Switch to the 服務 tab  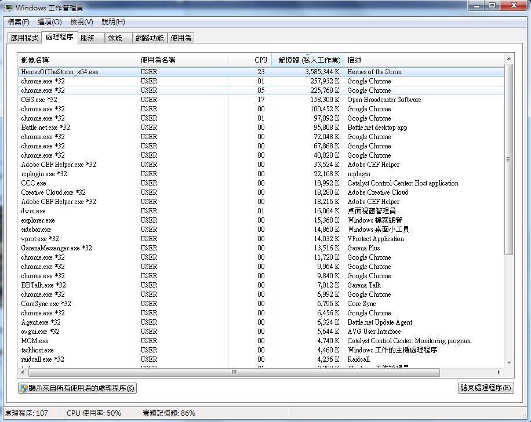(91, 38)
